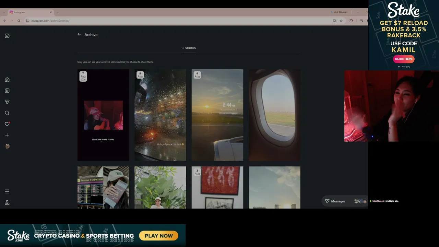Open the browser extensions puzzle icon
Image resolution: width=439 pixels, height=247 pixels.
click(351, 21)
